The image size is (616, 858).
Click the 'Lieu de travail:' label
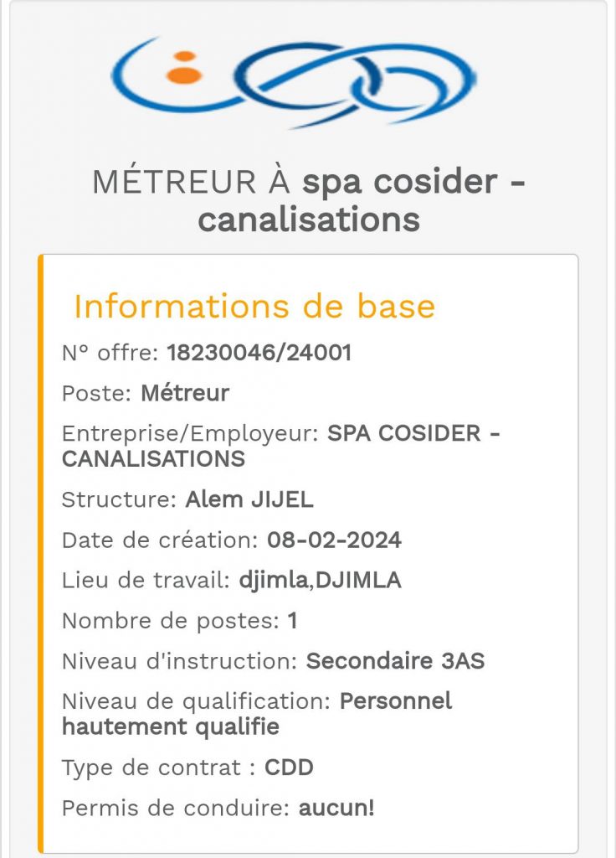[146, 580]
